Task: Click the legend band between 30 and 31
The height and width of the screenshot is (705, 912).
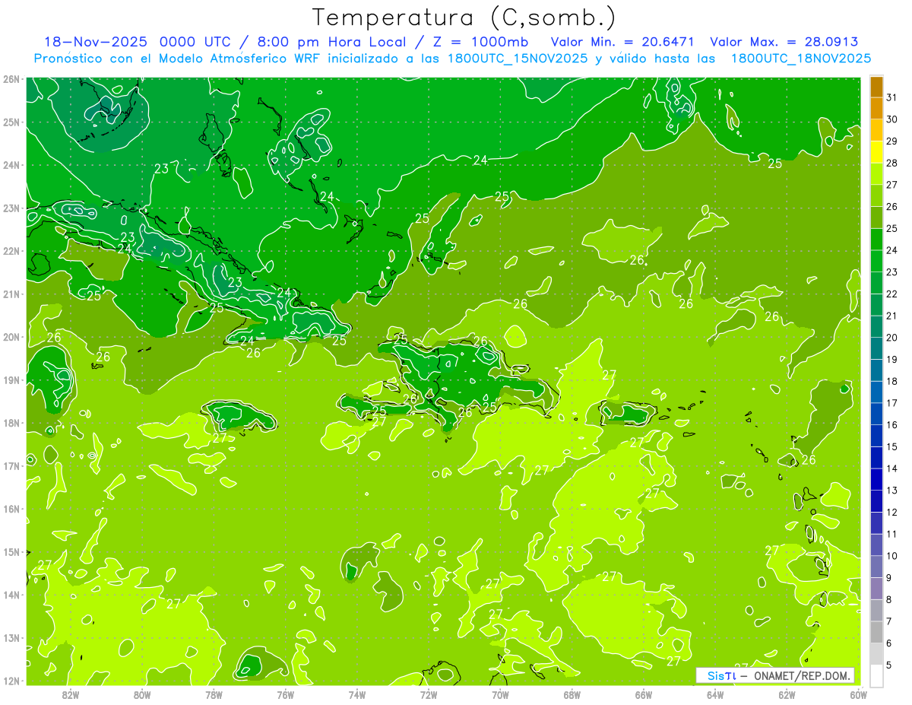Action: point(877,109)
